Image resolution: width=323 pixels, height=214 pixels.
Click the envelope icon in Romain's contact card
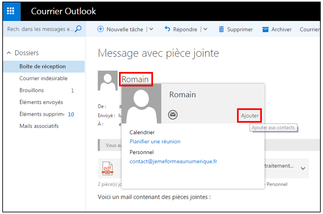click(x=173, y=115)
